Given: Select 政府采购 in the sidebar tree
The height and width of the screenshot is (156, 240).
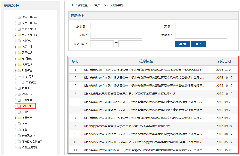Looking at the screenshot, I should coord(27,106).
